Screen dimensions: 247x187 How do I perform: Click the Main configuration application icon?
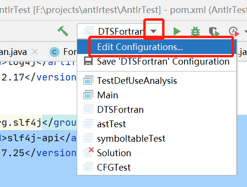(88, 94)
